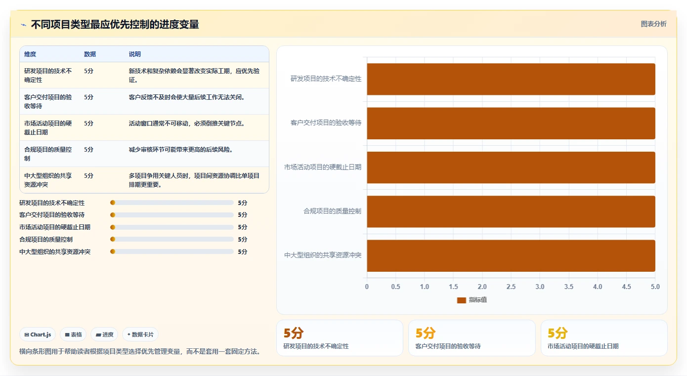The height and width of the screenshot is (376, 687).
Task: Open the 客户交付项目的验收等待 data card
Action: pos(472,338)
